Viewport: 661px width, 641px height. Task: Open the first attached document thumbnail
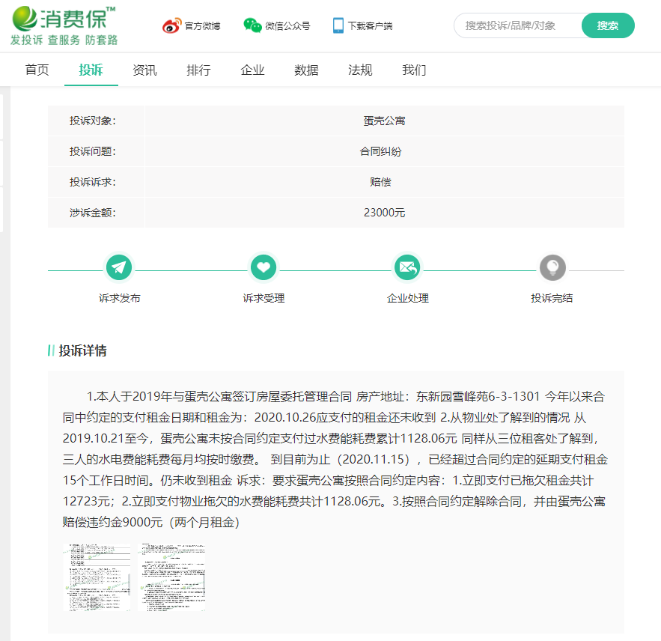(x=97, y=577)
